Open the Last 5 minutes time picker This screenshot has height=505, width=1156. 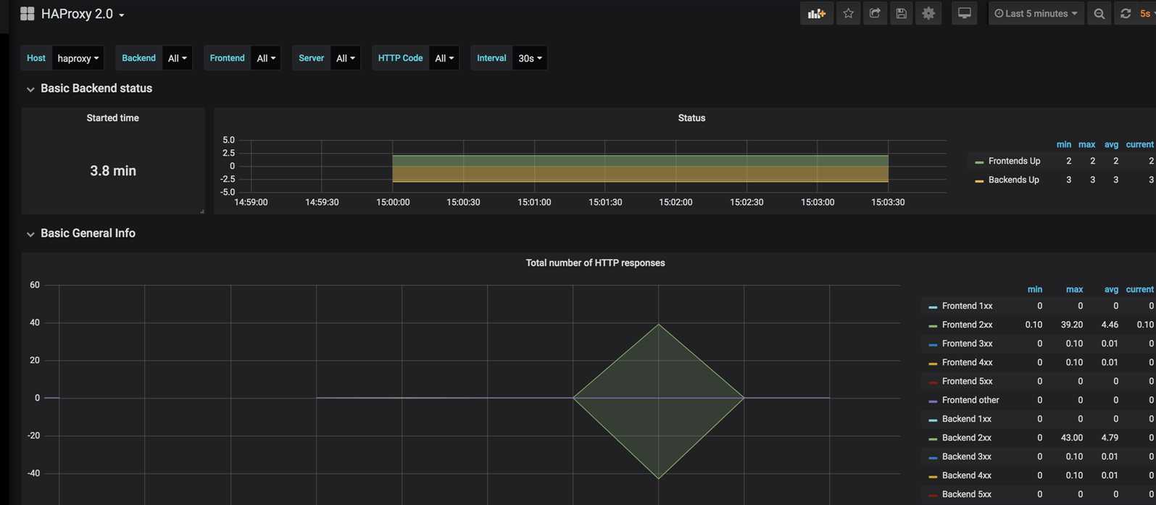(1036, 14)
